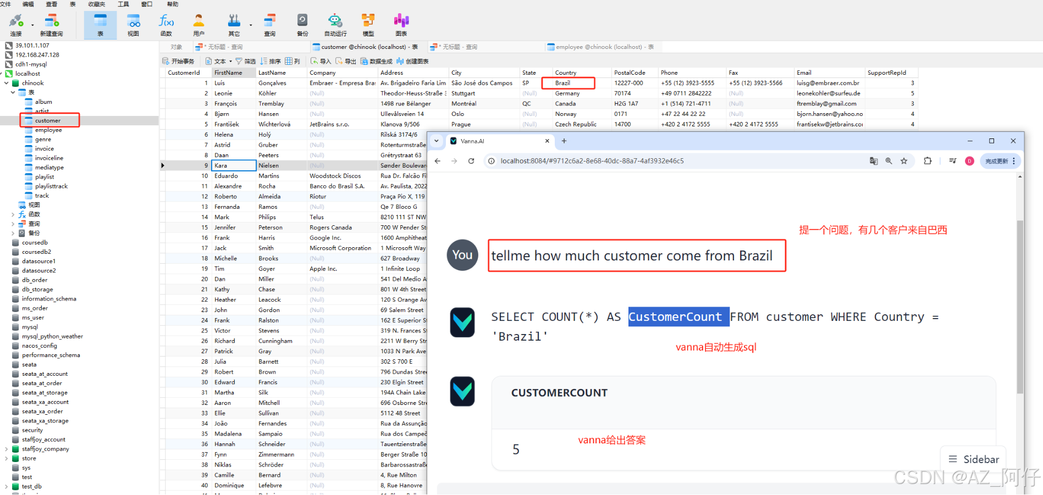Switch to the Objects (对象) tab

(176, 47)
